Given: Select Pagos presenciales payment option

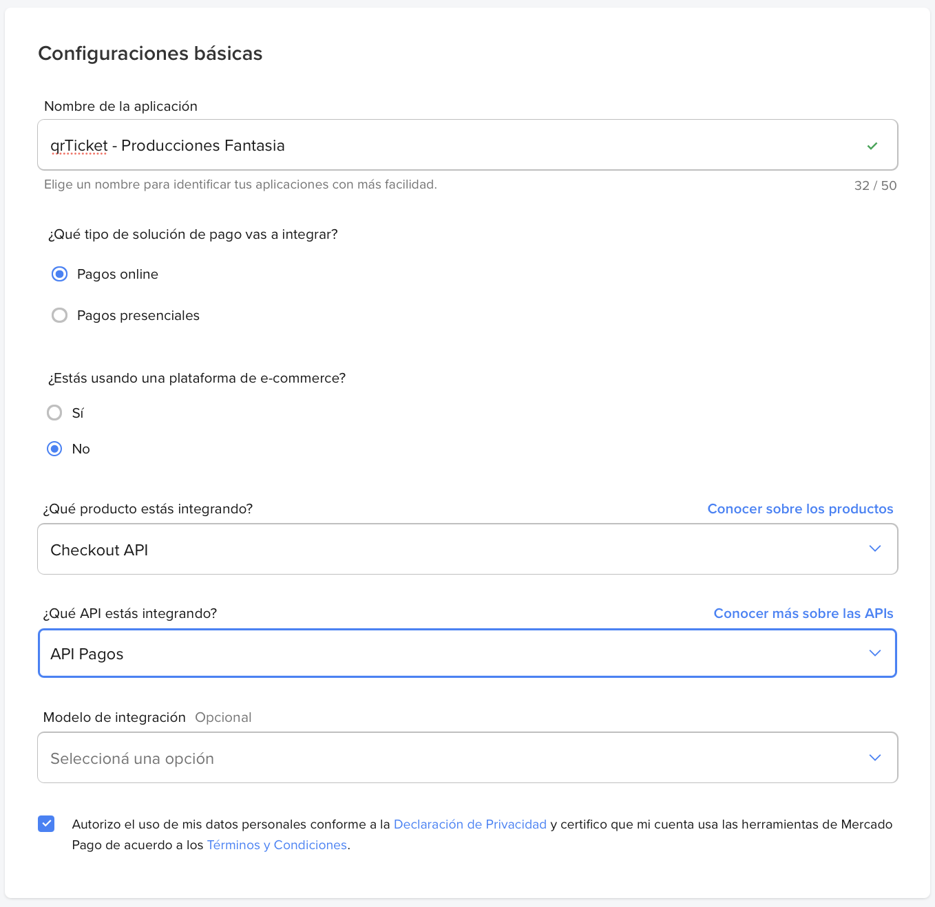Looking at the screenshot, I should (x=59, y=315).
